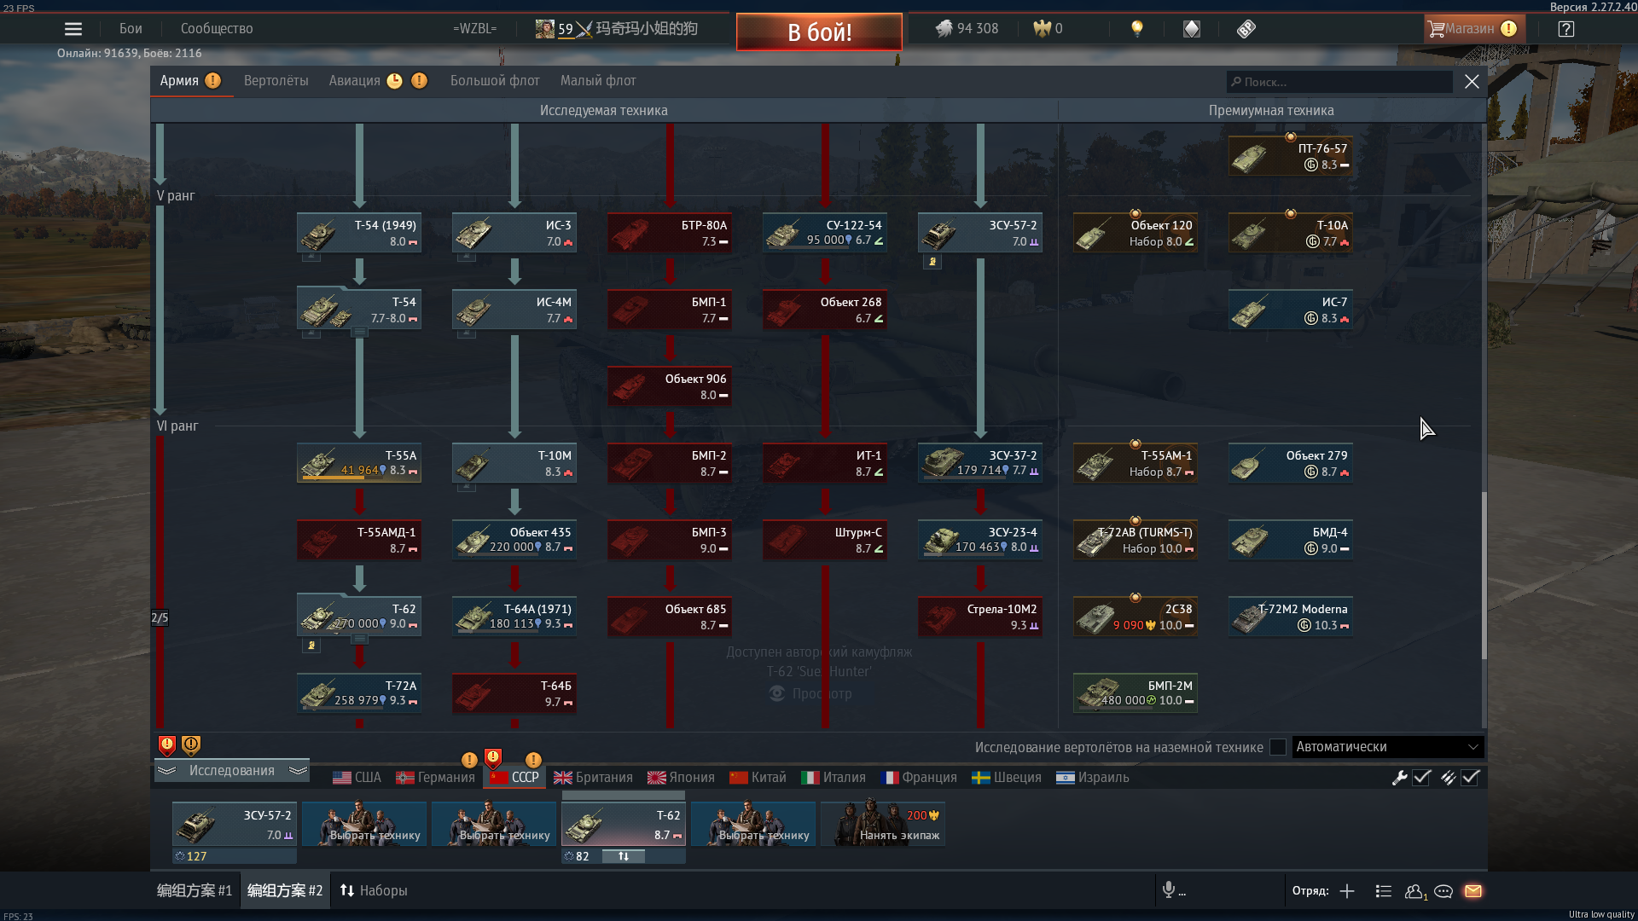Open the hamburger main menu

(x=73, y=29)
